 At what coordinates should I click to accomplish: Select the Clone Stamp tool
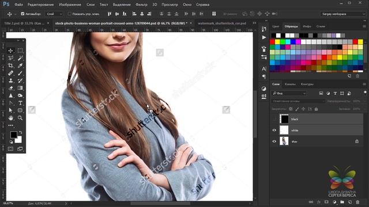(10, 80)
